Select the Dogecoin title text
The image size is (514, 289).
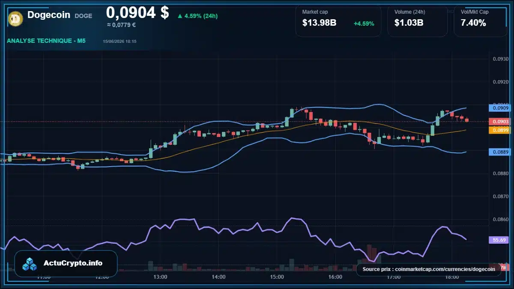(x=49, y=15)
